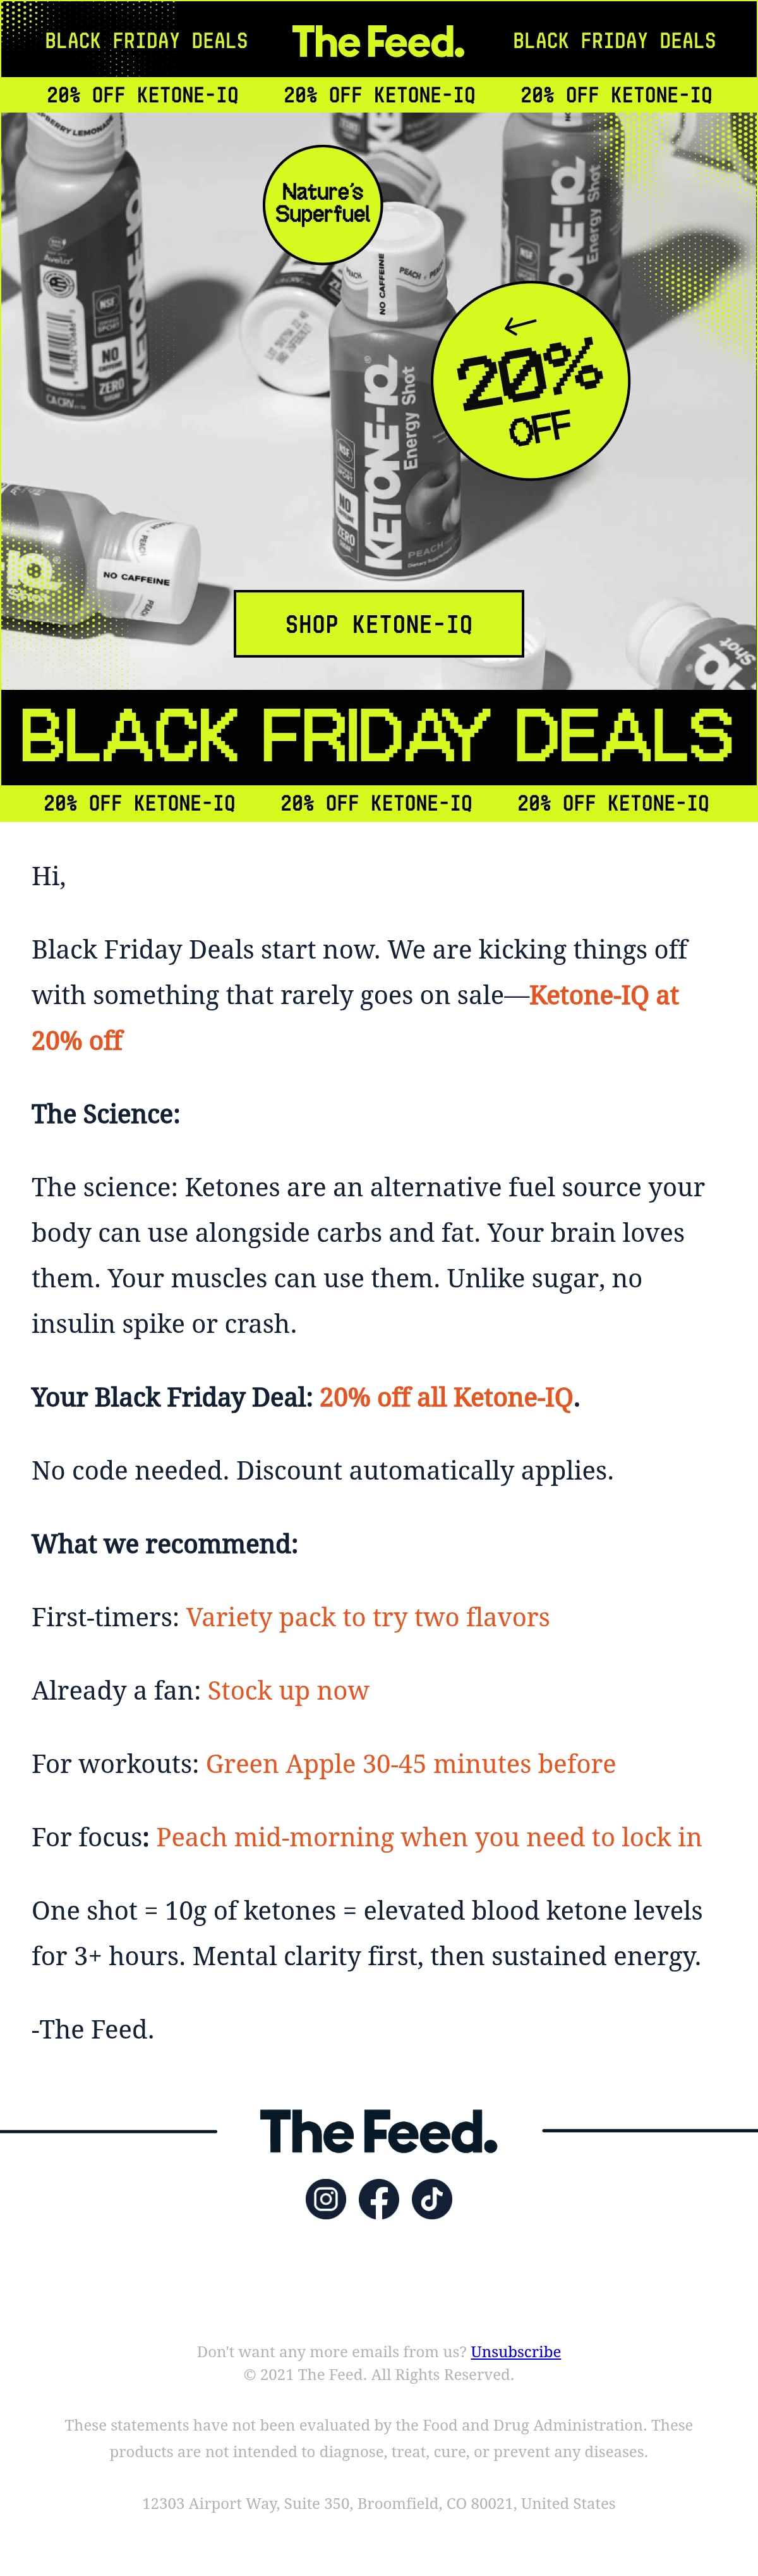Open Green Apple 30-45 minutes before link
This screenshot has height=2576, width=758.
(411, 1763)
